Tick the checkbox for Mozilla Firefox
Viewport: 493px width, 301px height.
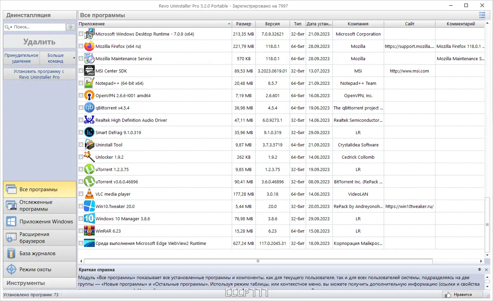[81, 46]
